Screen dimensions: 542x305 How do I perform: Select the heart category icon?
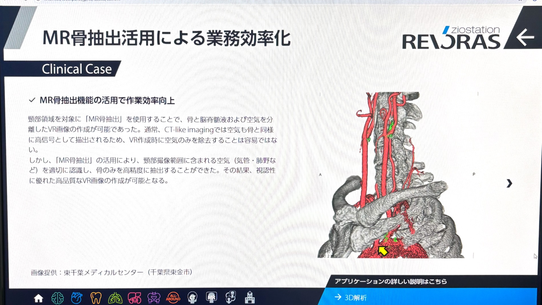point(77,298)
